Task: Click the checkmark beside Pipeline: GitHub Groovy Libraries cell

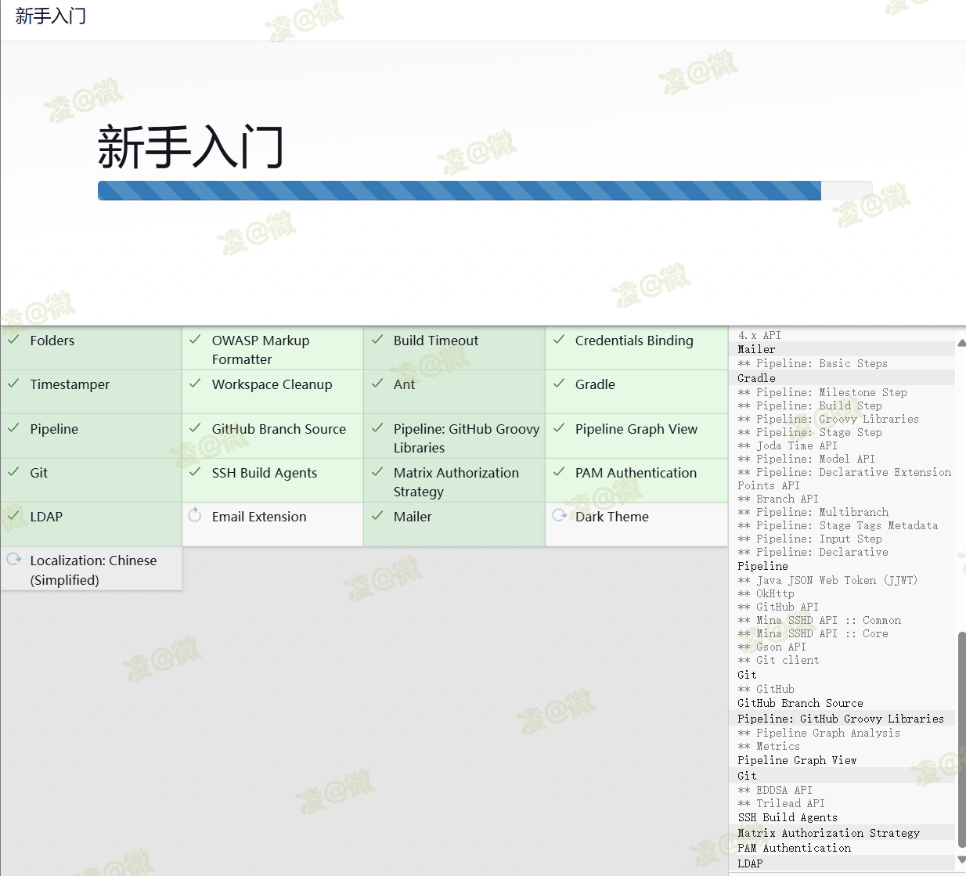Action: pos(377,428)
